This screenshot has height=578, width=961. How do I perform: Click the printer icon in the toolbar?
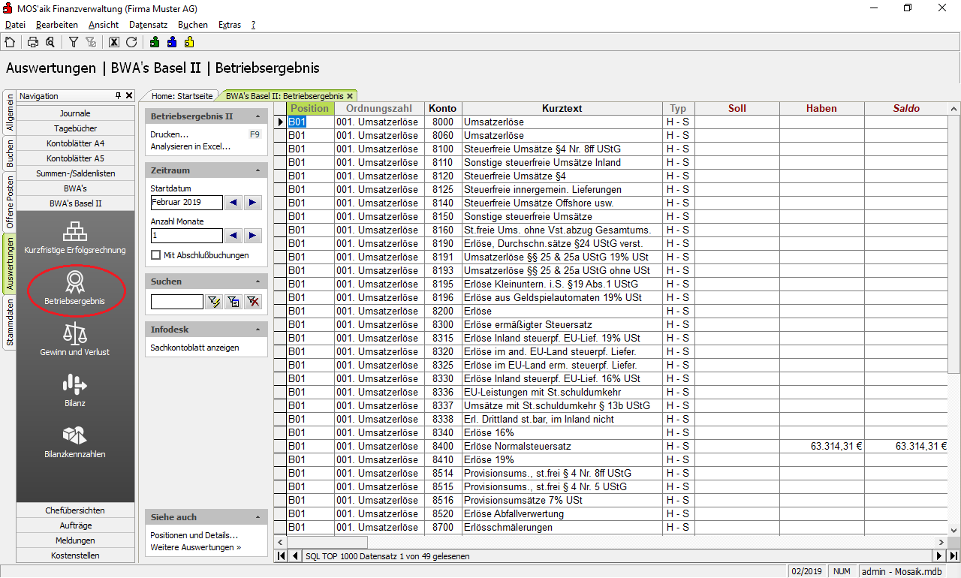point(33,42)
